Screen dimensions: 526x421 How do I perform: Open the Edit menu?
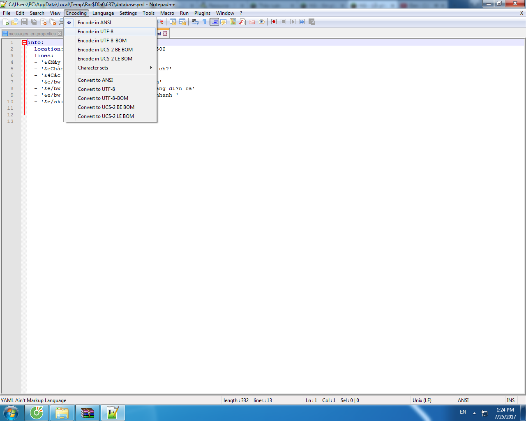20,13
